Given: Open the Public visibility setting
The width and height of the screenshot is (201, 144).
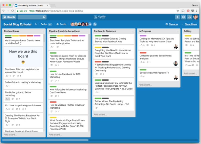Looking at the screenshot, I should pyautogui.click(x=61, y=24).
